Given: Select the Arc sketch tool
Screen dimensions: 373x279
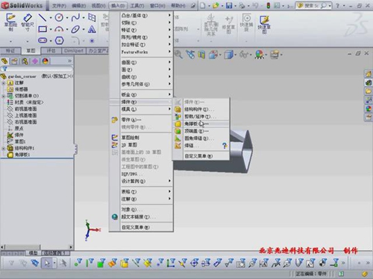Looking at the screenshot, I should click(59, 29).
